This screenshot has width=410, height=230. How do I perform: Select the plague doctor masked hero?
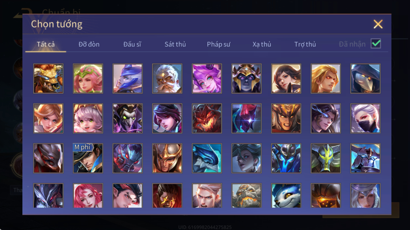[x=365, y=79]
